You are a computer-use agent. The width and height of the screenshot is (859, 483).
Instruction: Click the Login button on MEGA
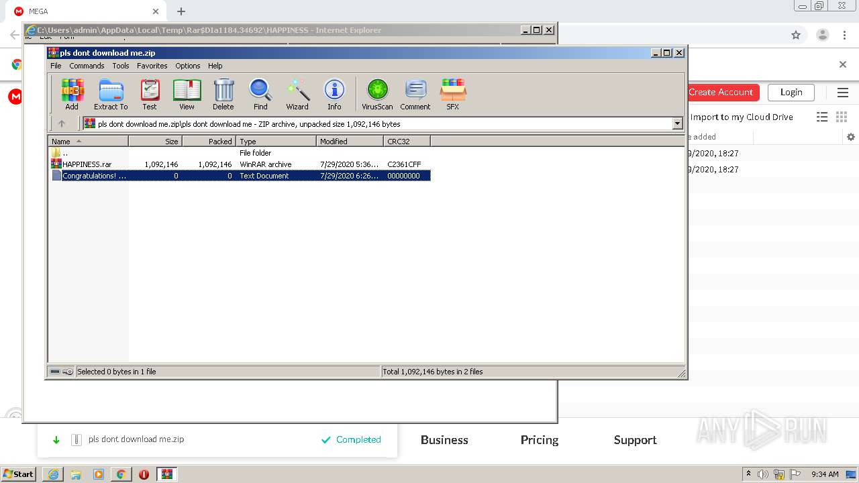click(x=791, y=93)
